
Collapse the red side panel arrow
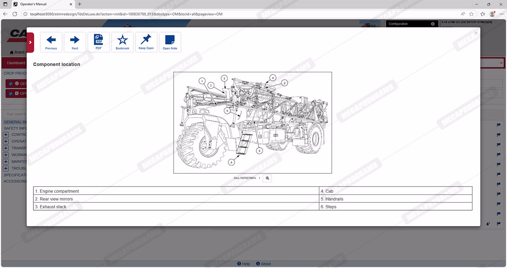[x=30, y=42]
